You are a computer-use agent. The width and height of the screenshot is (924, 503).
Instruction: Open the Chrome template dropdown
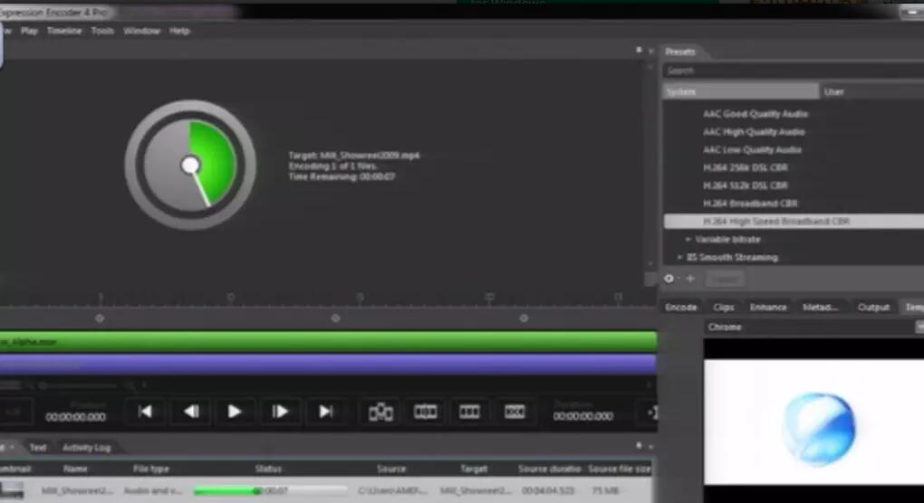(x=811, y=327)
